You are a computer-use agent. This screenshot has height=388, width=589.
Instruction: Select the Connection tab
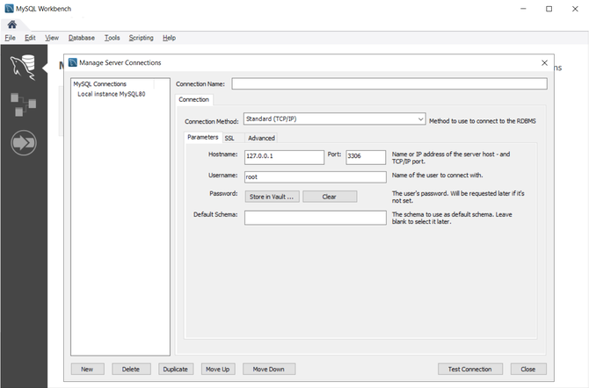[193, 99]
